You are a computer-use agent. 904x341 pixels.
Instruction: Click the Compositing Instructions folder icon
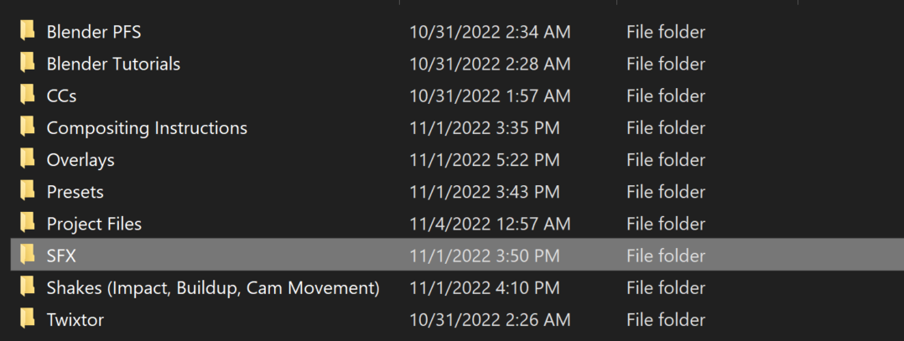pyautogui.click(x=28, y=127)
